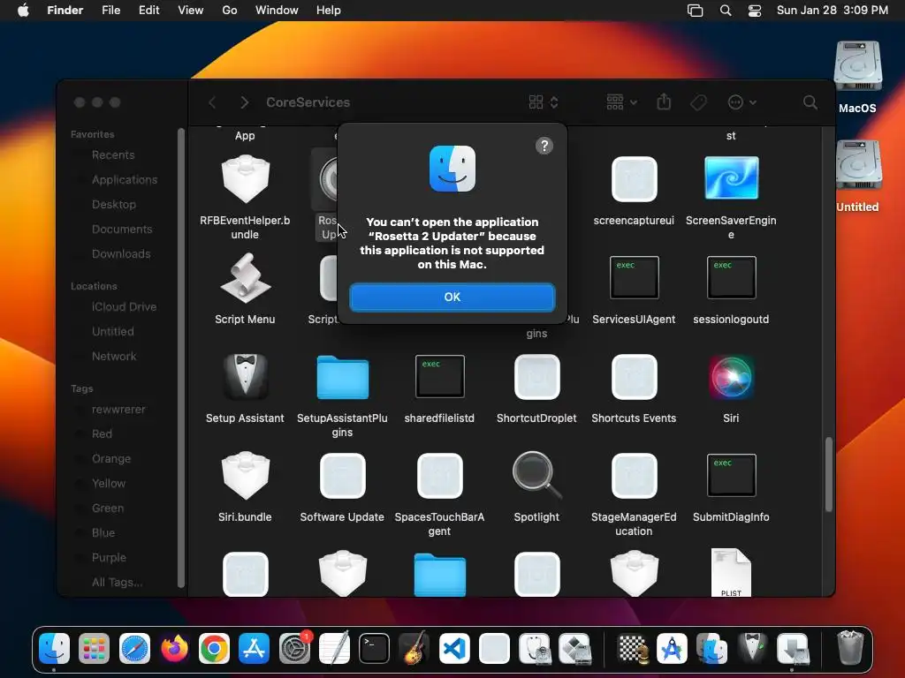
Task: Select the rewwrerer tag in sidebar
Action: tap(118, 410)
